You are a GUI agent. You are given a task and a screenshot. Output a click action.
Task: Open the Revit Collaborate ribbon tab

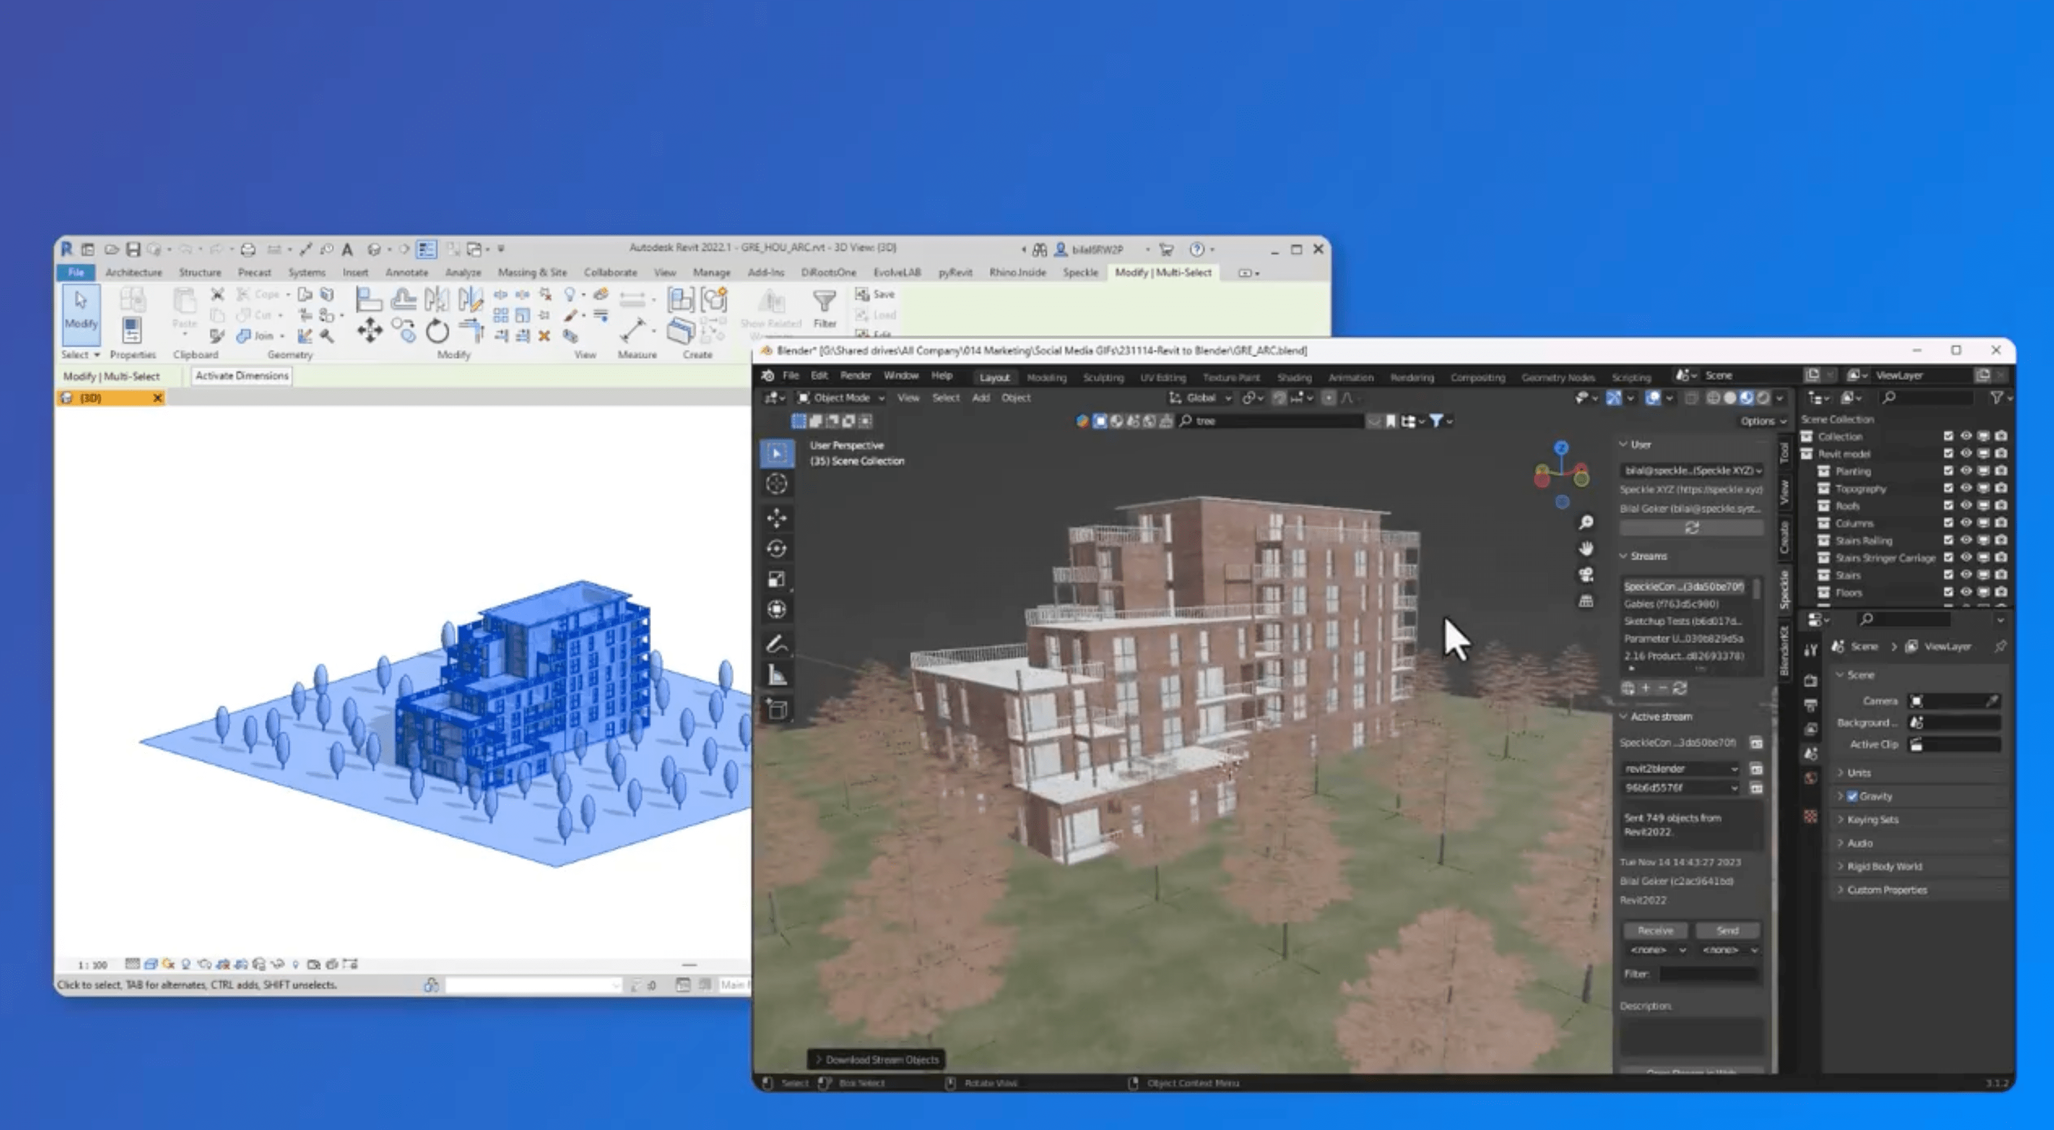610,273
